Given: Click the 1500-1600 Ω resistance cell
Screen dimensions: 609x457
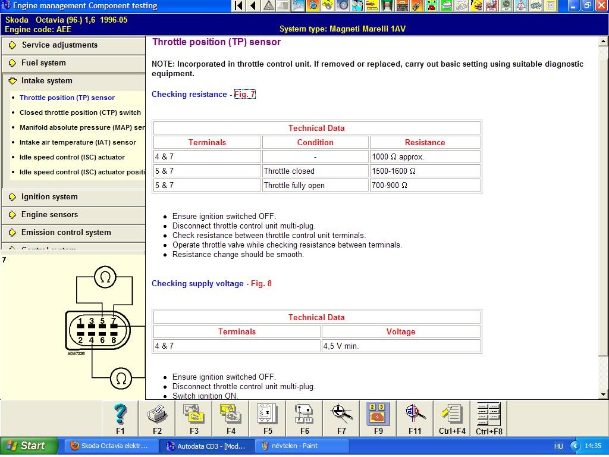Looking at the screenshot, I should pyautogui.click(x=425, y=171).
